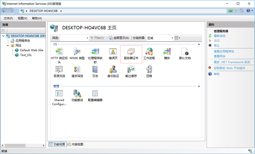Open the help icon dropdown arrow
The height and width of the screenshot is (154, 255).
[x=252, y=11]
